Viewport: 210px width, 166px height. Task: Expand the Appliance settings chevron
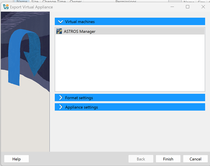(60, 107)
